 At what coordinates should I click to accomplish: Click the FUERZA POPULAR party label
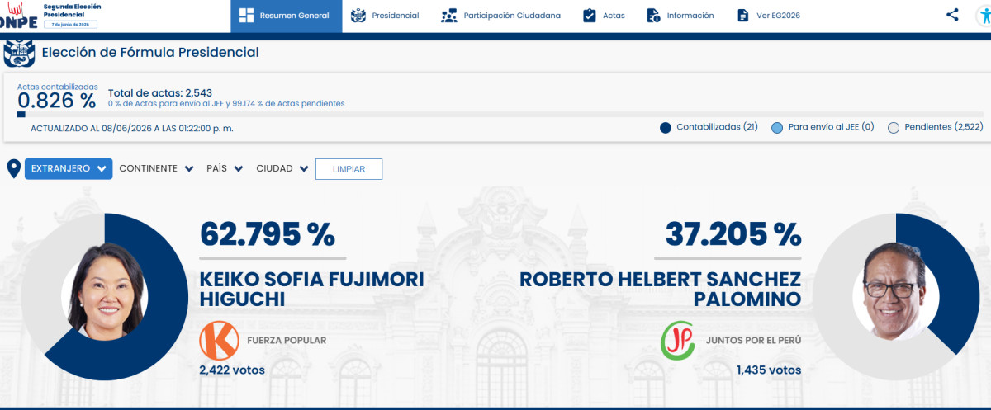(x=287, y=340)
